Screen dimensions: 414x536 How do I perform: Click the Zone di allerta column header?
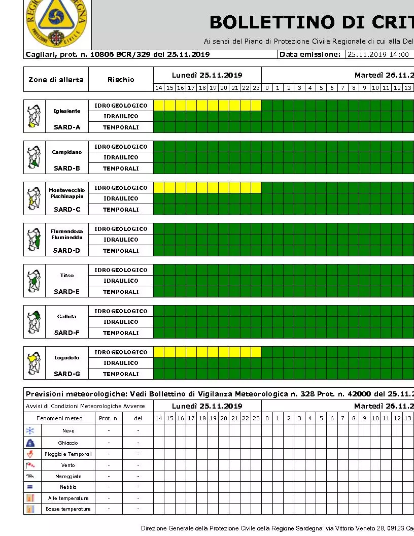56,79
